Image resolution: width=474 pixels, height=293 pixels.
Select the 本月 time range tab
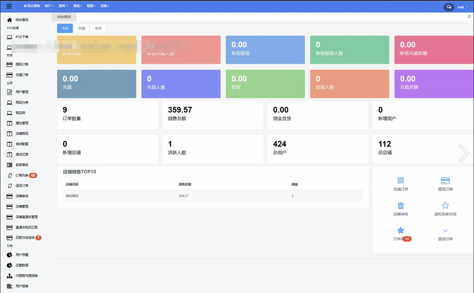(98, 28)
